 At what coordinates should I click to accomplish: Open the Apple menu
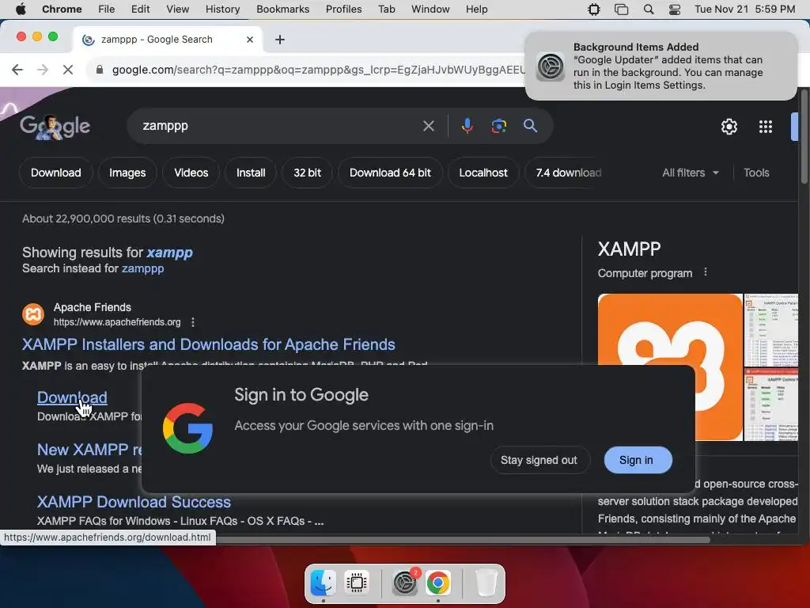tap(21, 9)
